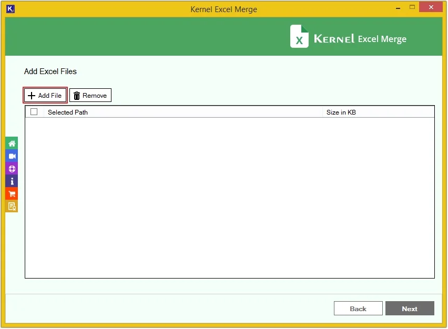Close the Kernel Excel Merge window
448x329 pixels.
coord(431,7)
